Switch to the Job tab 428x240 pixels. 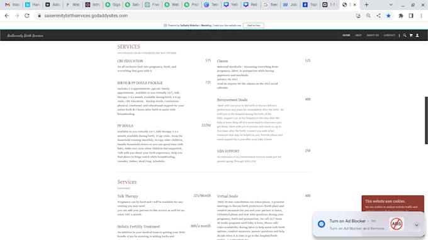coord(290,4)
